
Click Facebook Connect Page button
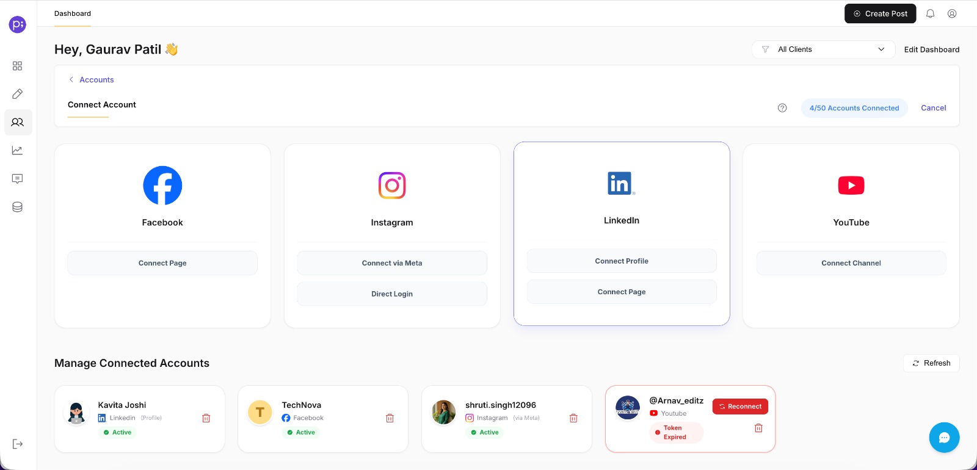coord(162,263)
